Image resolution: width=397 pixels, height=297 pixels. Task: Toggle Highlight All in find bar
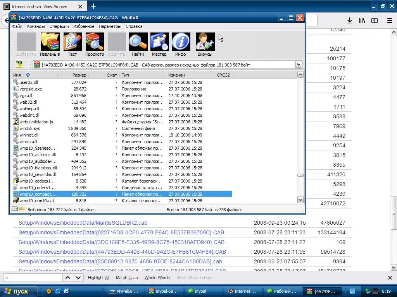point(98,278)
